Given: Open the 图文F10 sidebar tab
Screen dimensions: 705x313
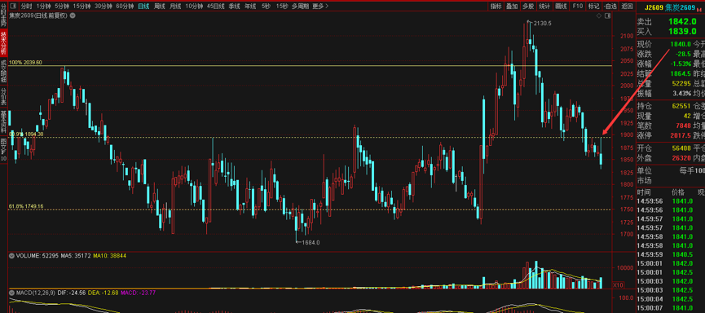Looking at the screenshot, I should [3, 150].
